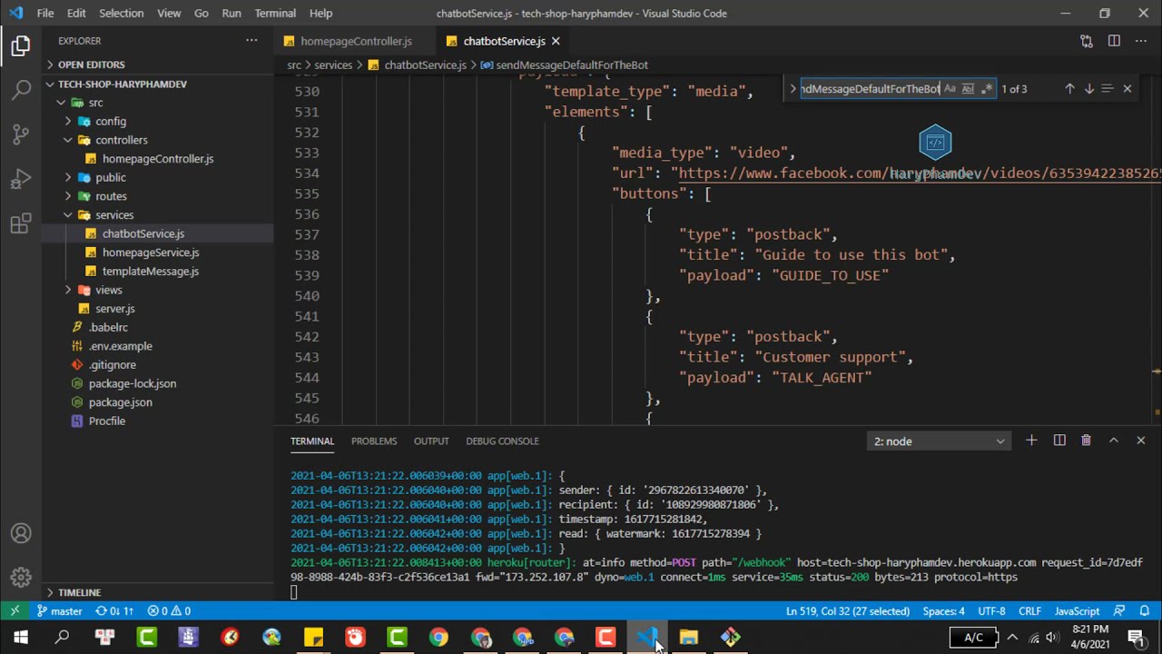Image resolution: width=1162 pixels, height=654 pixels.
Task: Open the Terminal menu
Action: [x=275, y=14]
